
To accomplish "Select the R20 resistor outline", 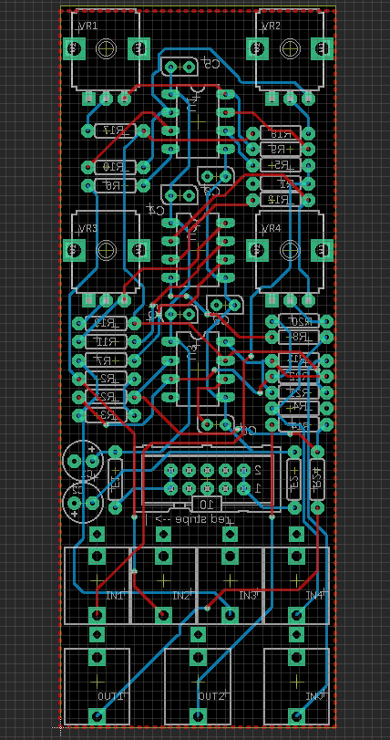I will [299, 321].
